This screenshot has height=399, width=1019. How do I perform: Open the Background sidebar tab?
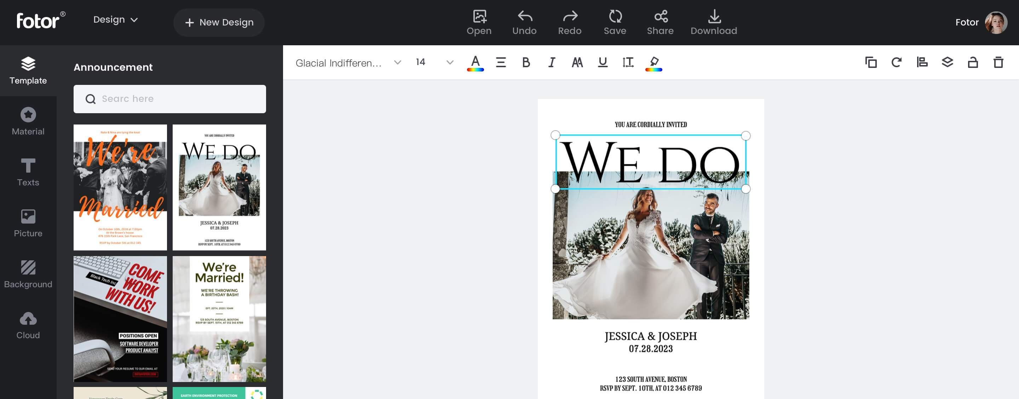(28, 274)
